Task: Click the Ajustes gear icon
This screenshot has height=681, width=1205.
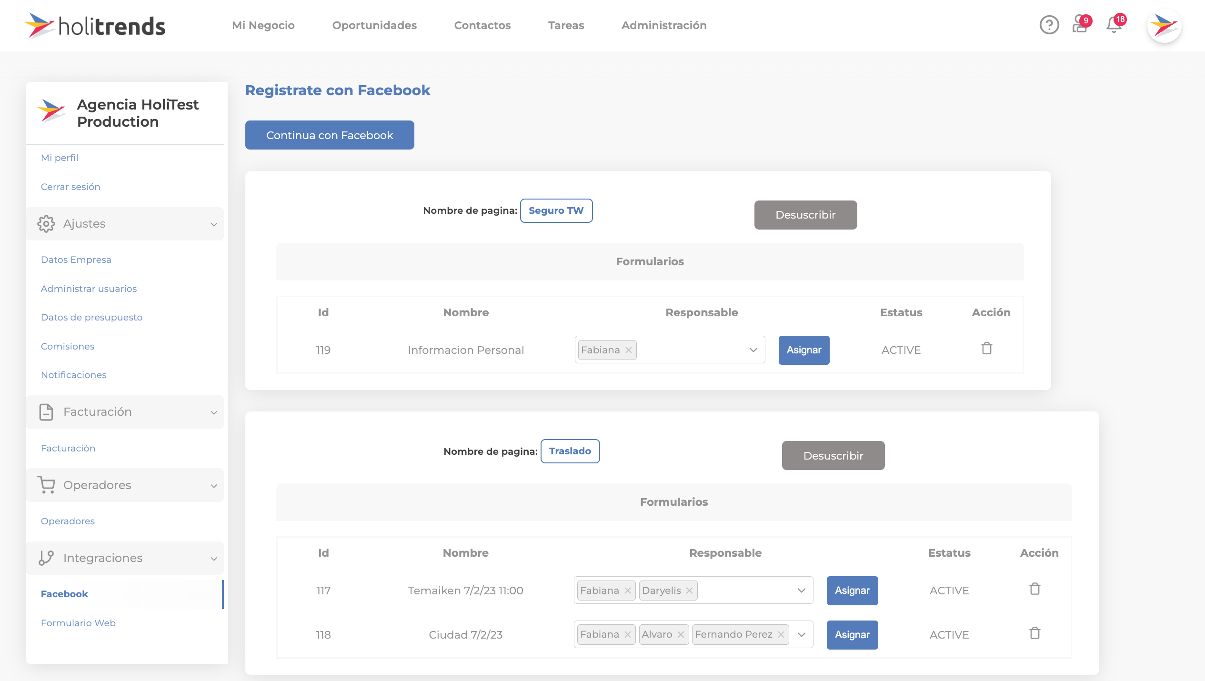Action: click(x=46, y=224)
